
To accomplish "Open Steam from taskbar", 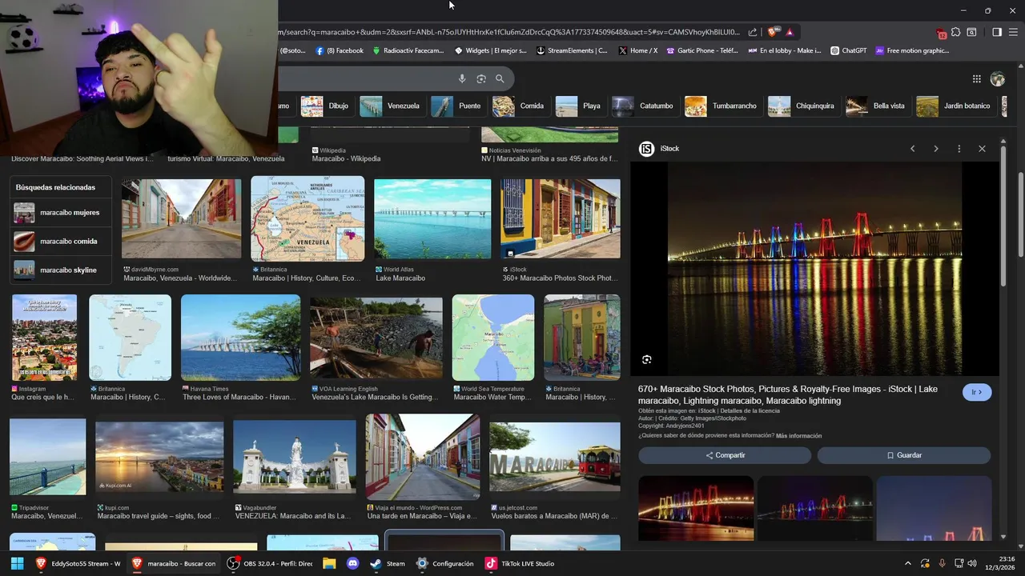I will 388,563.
